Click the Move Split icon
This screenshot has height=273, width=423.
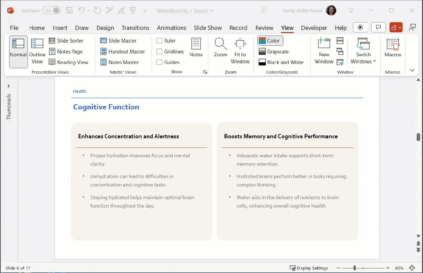[x=340, y=62]
